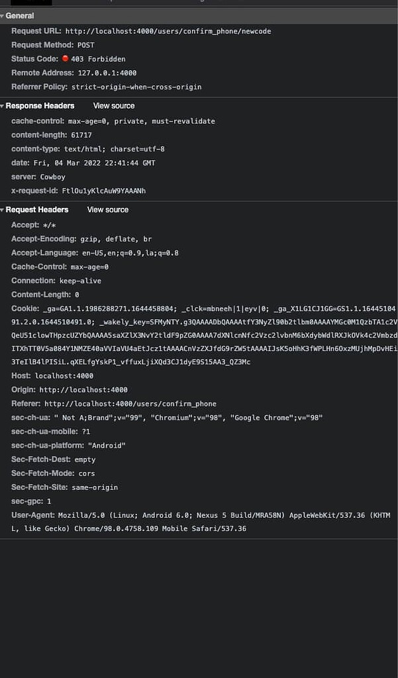Select the content-length 61717 value
The image size is (398, 678).
(81, 135)
